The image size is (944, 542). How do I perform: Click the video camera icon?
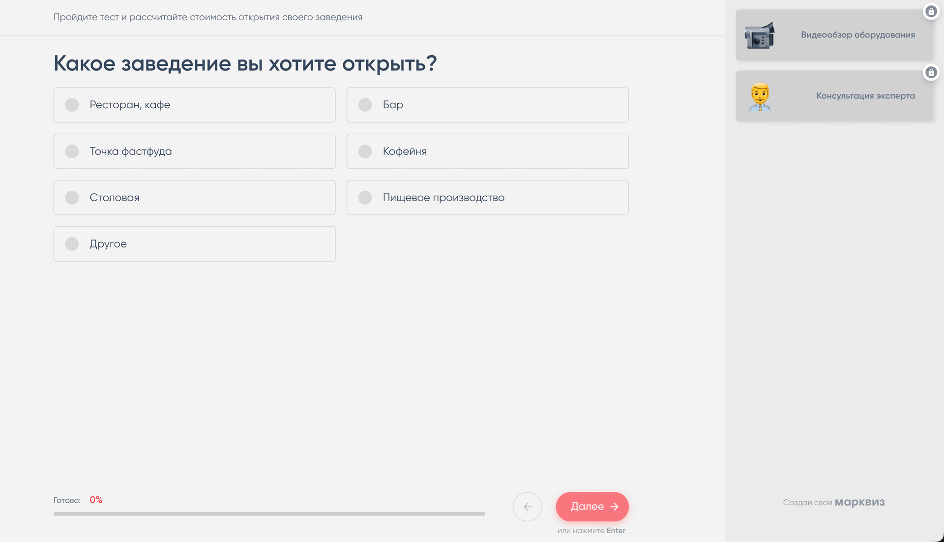[760, 35]
